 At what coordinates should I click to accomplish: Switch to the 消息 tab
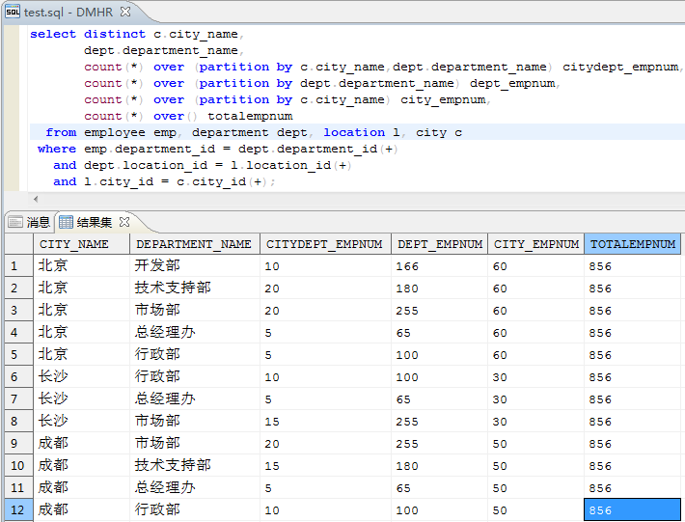click(38, 222)
